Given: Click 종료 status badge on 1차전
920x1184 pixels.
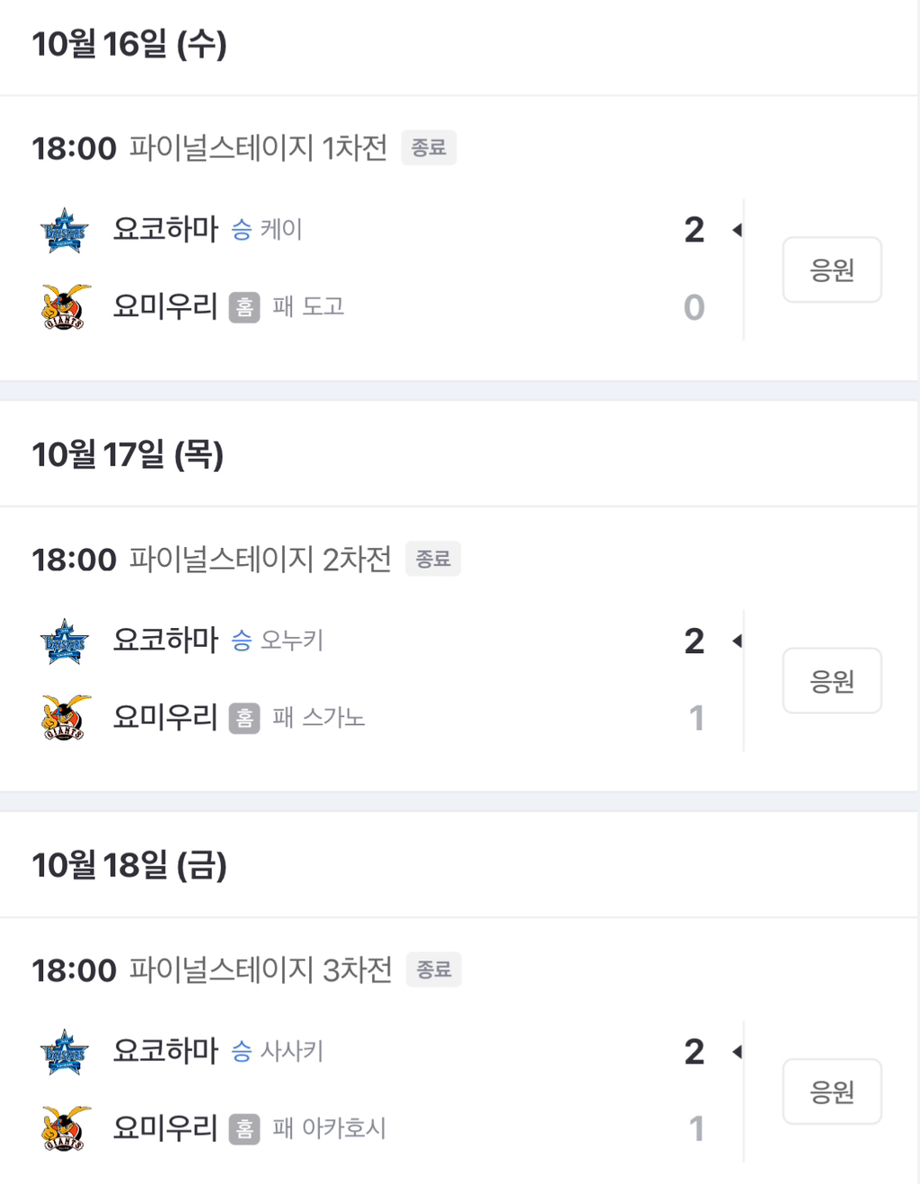Looking at the screenshot, I should pos(429,147).
